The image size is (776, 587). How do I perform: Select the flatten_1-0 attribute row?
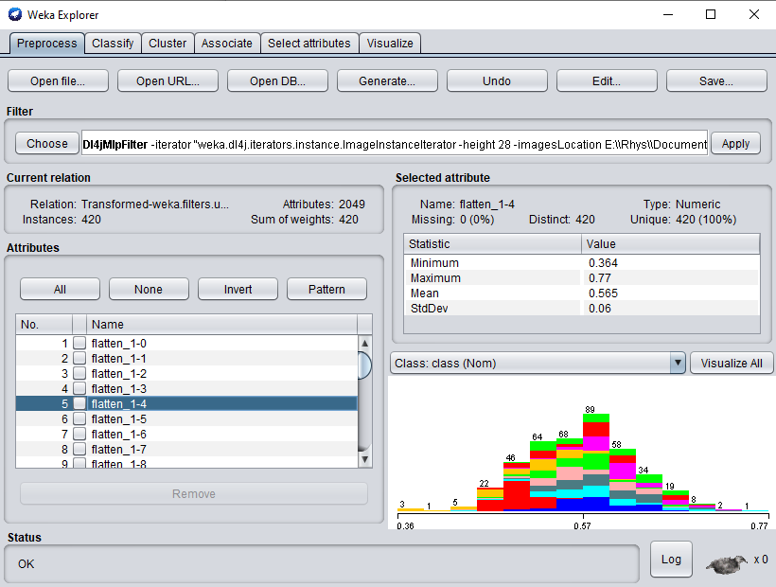click(x=186, y=343)
